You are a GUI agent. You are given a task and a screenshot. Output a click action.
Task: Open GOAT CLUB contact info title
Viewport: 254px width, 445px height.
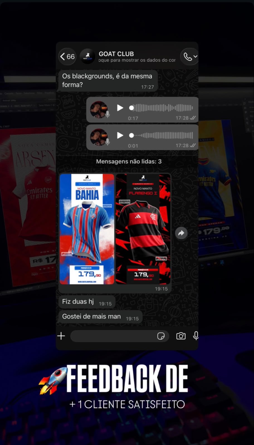[x=116, y=54]
